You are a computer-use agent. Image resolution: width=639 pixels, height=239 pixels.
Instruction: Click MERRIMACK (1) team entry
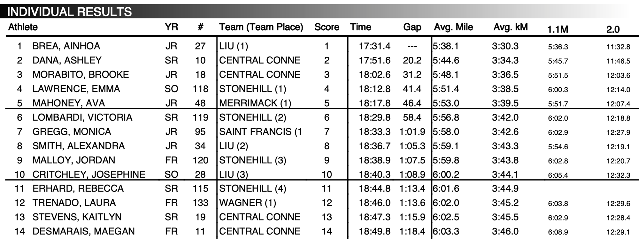point(255,103)
